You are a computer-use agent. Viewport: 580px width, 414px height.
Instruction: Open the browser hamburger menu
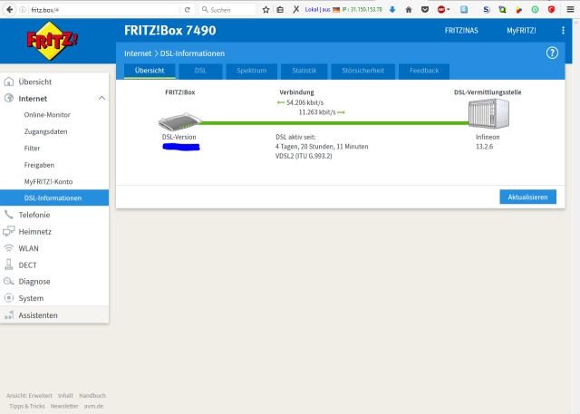pos(570,10)
